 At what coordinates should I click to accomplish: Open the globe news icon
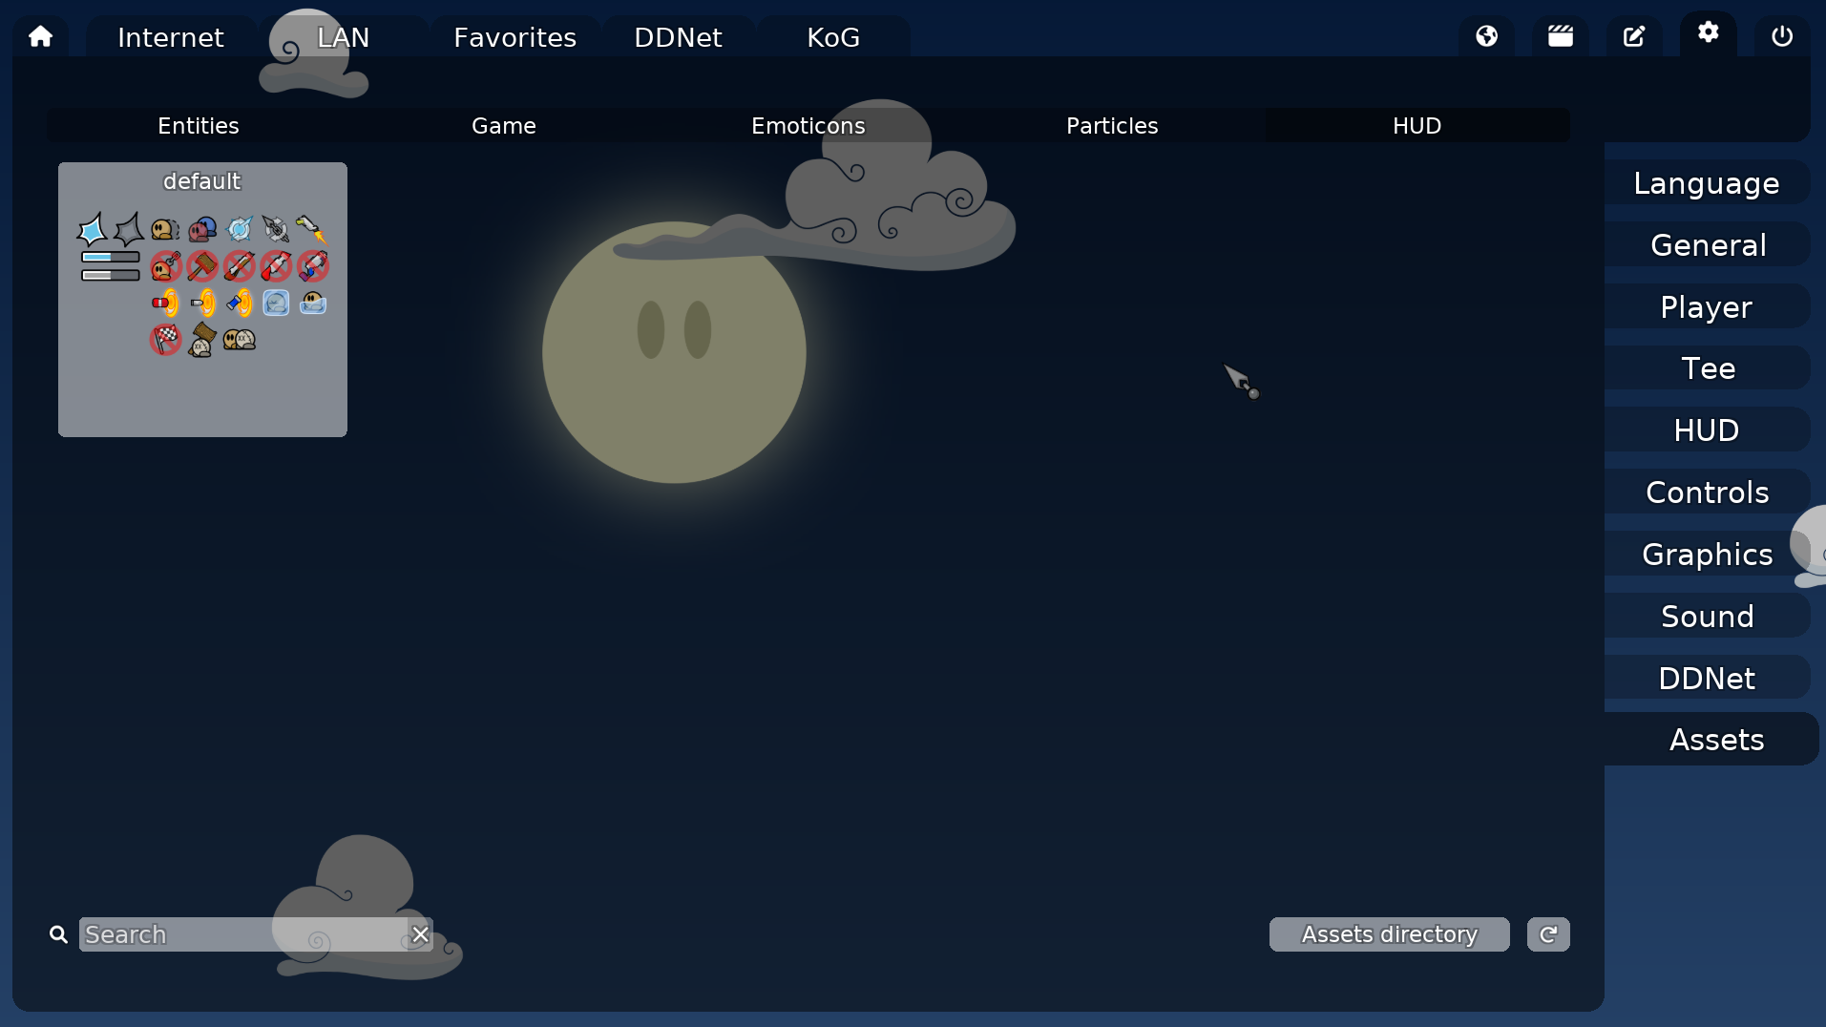[1486, 36]
